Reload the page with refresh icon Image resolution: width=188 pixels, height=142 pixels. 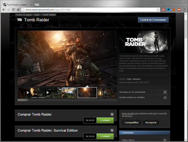click(x=13, y=10)
